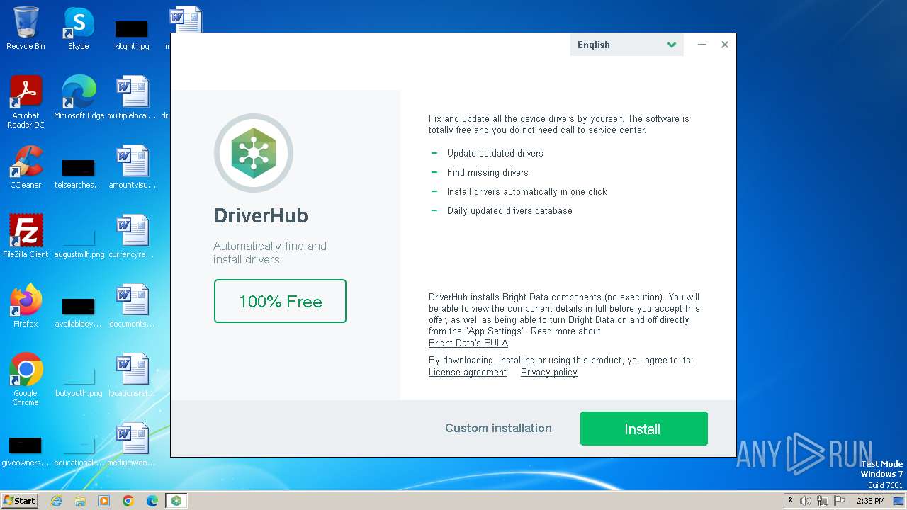907x510 pixels.
Task: Select the Google Chrome desktop shortcut
Action: pyautogui.click(x=26, y=380)
